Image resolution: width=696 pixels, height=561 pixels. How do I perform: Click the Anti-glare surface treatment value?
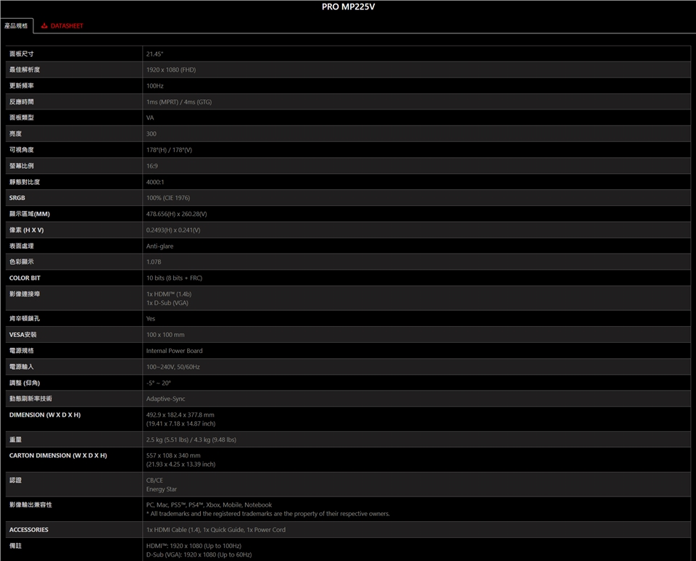(159, 246)
